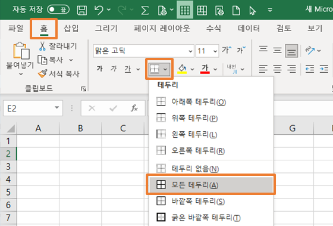333x226 pixels.
Task: Click the phonetic guide 내천 icon
Action: (232, 69)
